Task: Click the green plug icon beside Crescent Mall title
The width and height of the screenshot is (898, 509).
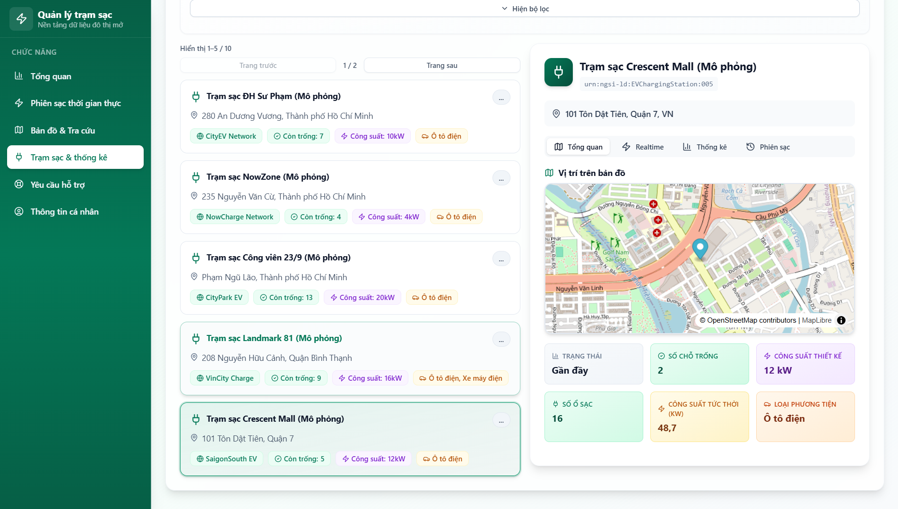Action: [558, 72]
